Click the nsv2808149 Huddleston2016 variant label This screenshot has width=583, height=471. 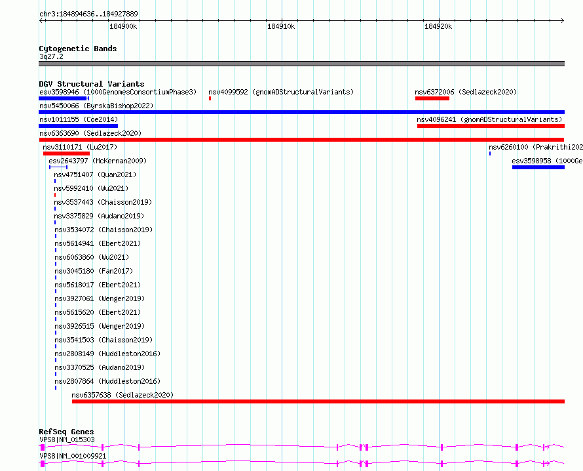point(107,354)
